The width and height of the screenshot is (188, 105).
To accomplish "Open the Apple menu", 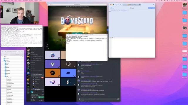I will point(2,1).
